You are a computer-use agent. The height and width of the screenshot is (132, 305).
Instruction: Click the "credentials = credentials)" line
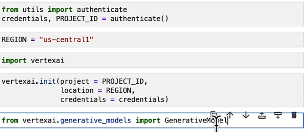click(114, 100)
